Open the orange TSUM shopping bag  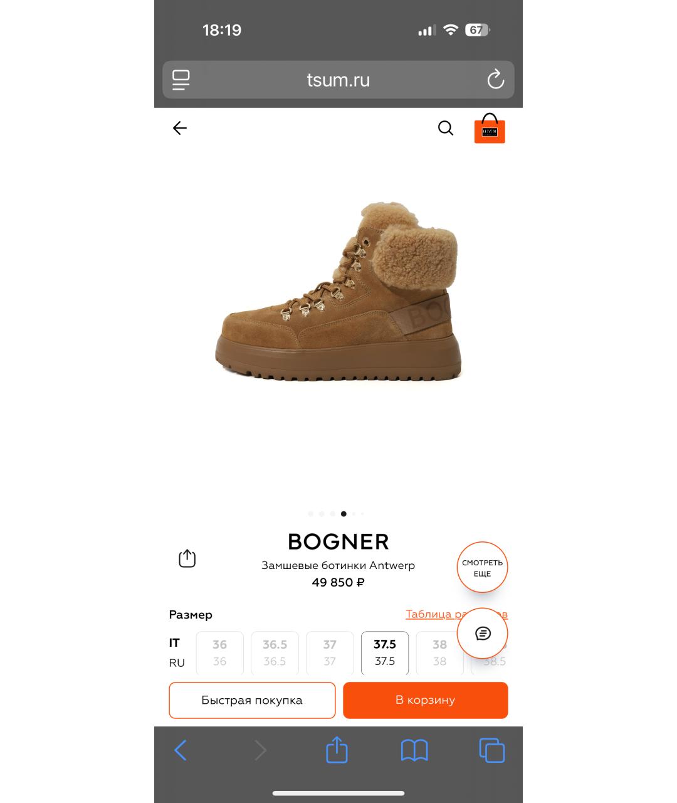click(x=490, y=129)
